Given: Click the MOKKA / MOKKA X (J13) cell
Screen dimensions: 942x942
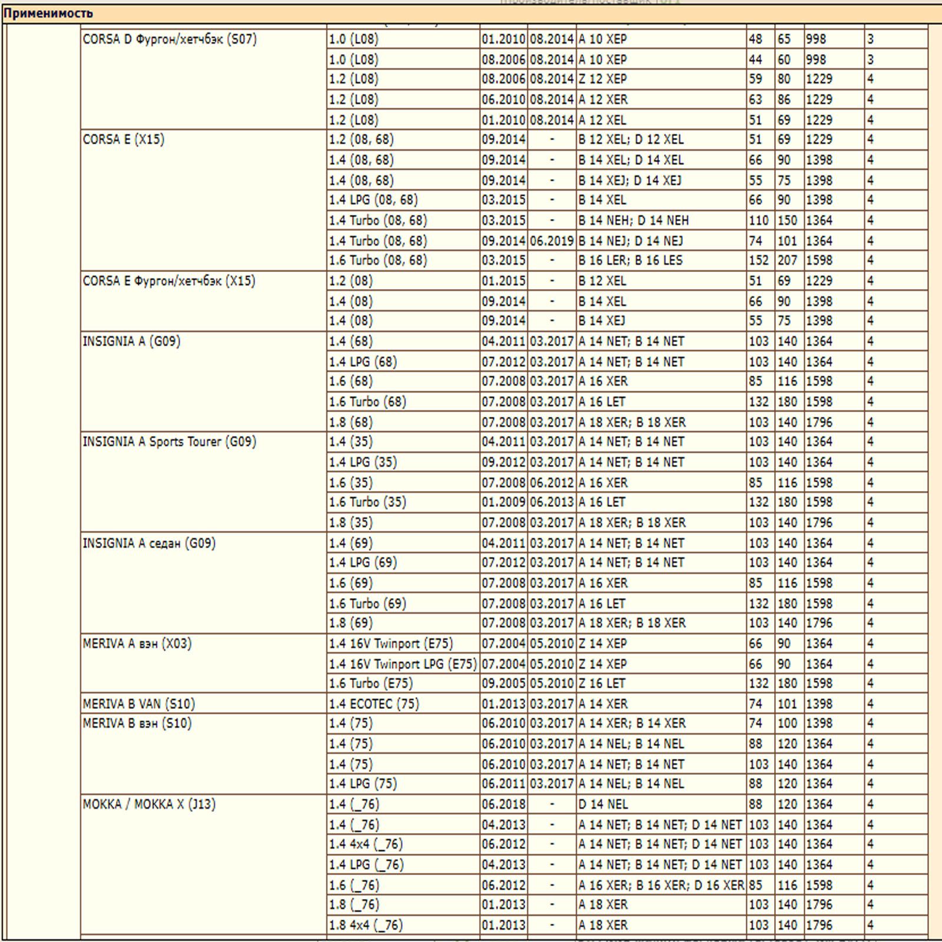Looking at the screenshot, I should (x=149, y=805).
